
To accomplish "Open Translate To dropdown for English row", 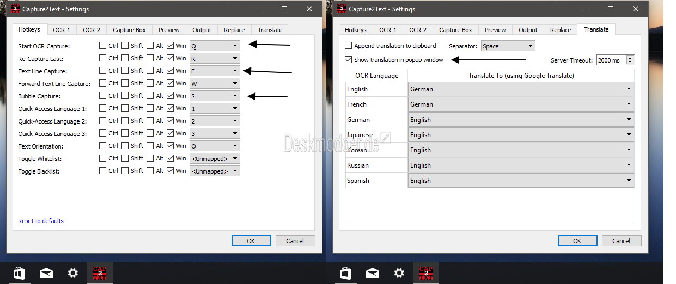I will 521,89.
